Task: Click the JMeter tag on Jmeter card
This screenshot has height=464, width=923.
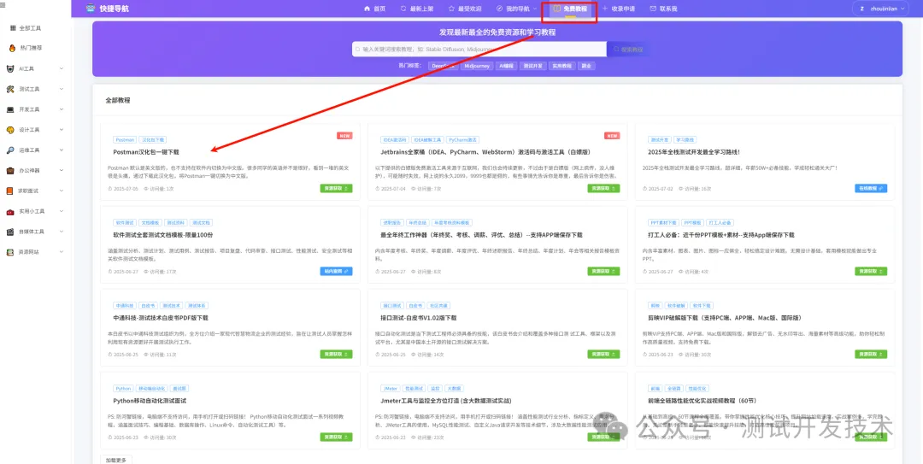Action: pyautogui.click(x=390, y=389)
